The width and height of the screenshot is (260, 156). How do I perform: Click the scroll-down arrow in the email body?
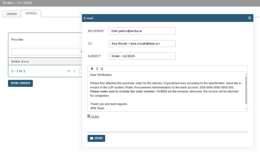(x=246, y=109)
